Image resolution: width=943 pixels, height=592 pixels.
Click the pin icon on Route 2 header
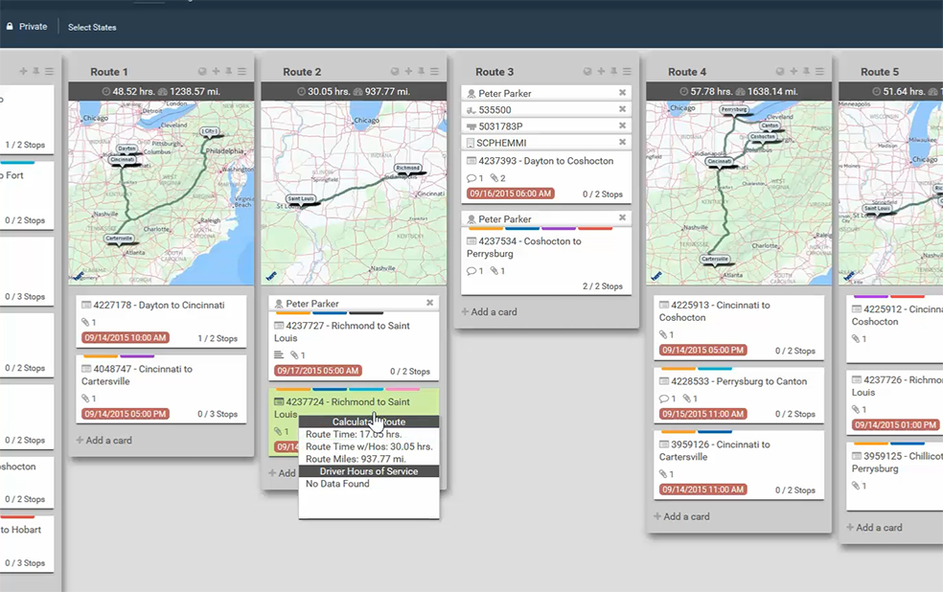click(420, 72)
